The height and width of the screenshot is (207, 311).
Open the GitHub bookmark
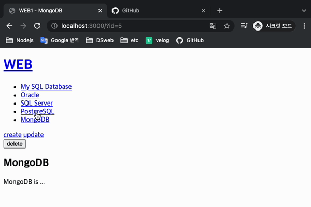(x=190, y=40)
